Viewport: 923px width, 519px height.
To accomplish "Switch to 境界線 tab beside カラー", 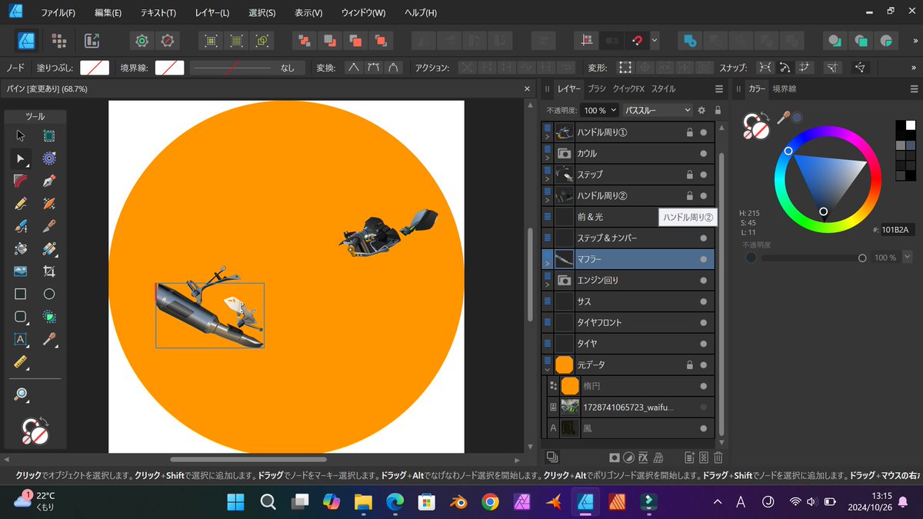I will [785, 89].
